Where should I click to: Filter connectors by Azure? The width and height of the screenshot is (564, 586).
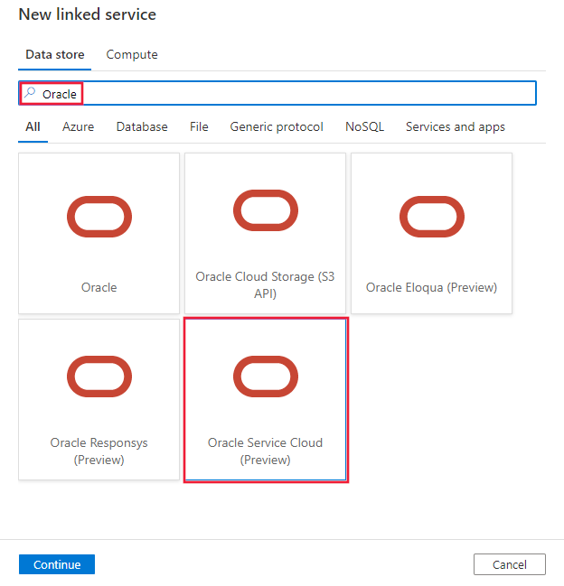[78, 126]
